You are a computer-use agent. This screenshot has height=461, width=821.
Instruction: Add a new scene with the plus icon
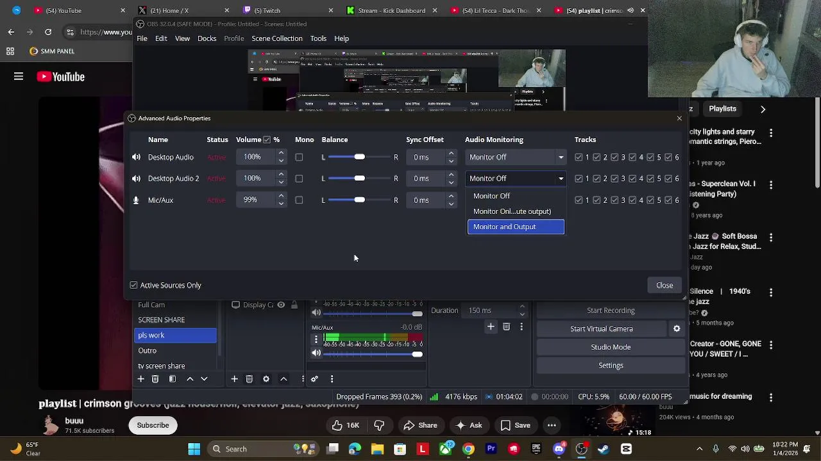140,379
